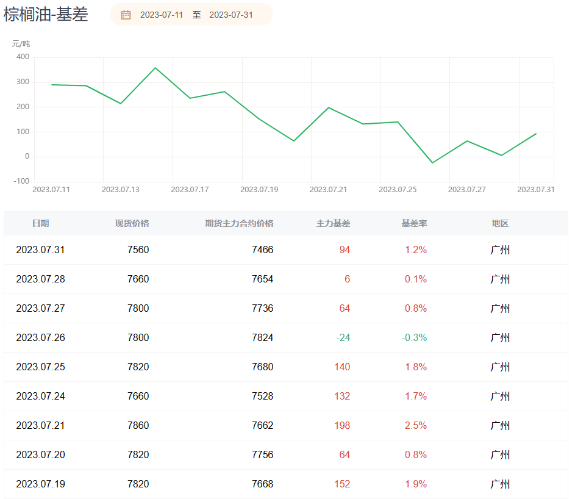Click the 主力基差 column header
This screenshot has width=575, height=499.
pos(334,223)
